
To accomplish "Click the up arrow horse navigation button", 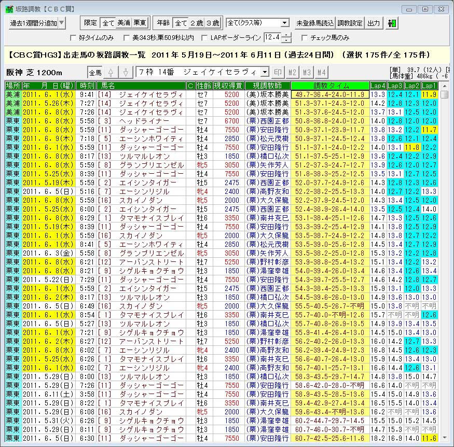I will [x=110, y=72].
